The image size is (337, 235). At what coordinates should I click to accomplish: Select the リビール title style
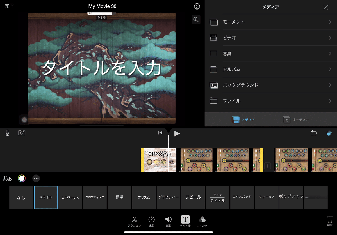coord(193,197)
